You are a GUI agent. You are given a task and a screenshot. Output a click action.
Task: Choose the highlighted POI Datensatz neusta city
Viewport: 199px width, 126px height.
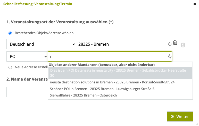click(120, 73)
